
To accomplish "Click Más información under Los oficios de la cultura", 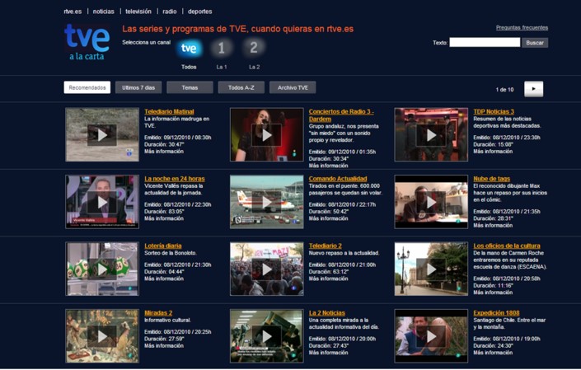I will click(x=493, y=293).
